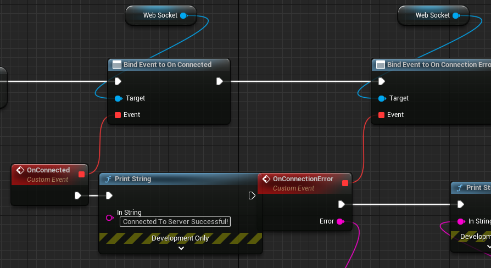
Task: Click Target pin on Bind Event to On Connected
Action: tap(119, 99)
